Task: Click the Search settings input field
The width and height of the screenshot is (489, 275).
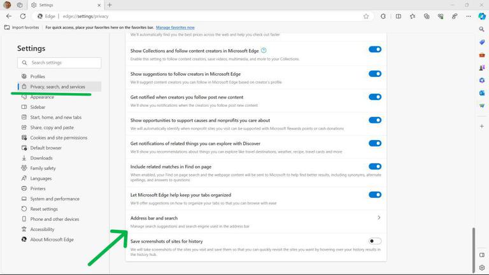Action: [59, 62]
